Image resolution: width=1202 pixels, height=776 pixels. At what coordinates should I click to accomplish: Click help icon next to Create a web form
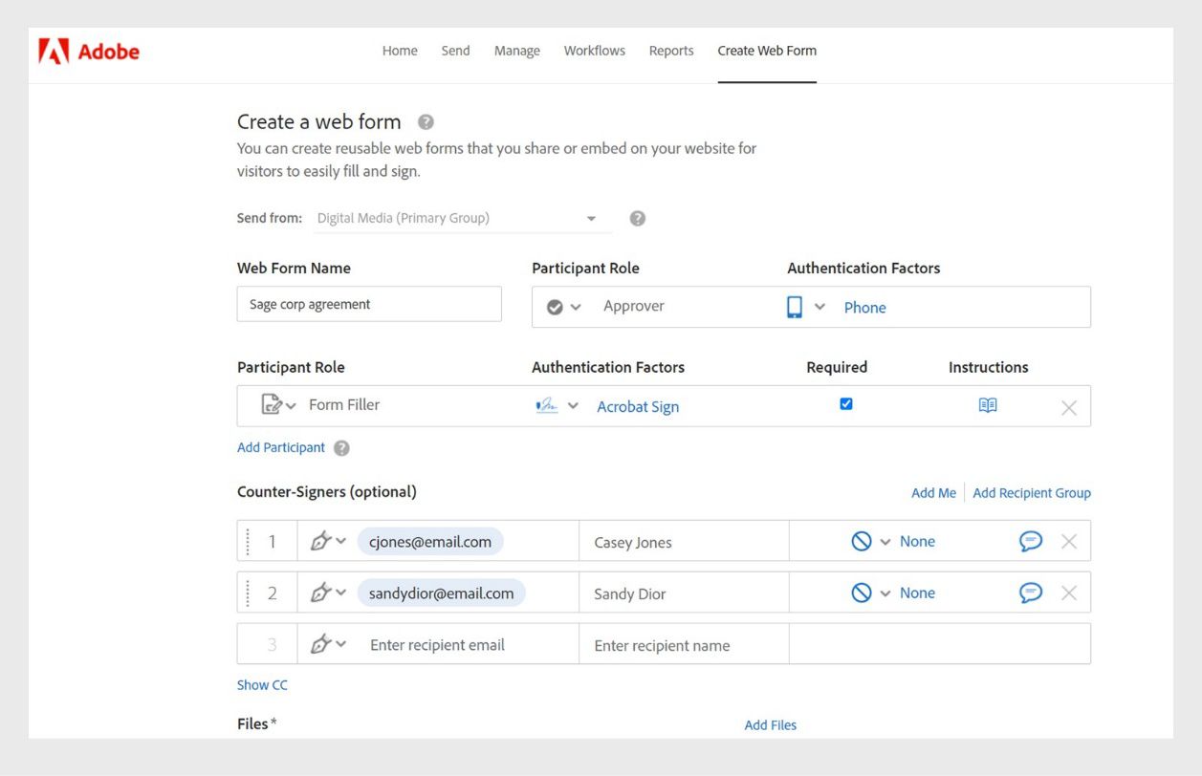click(x=426, y=122)
